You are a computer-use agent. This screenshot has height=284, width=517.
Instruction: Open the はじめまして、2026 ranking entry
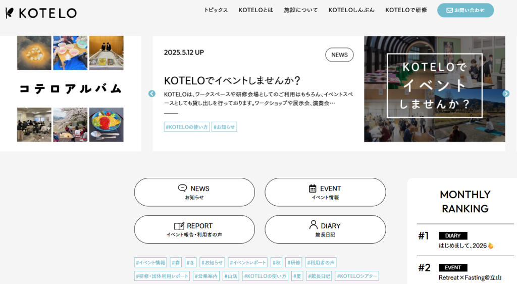pyautogui.click(x=463, y=246)
